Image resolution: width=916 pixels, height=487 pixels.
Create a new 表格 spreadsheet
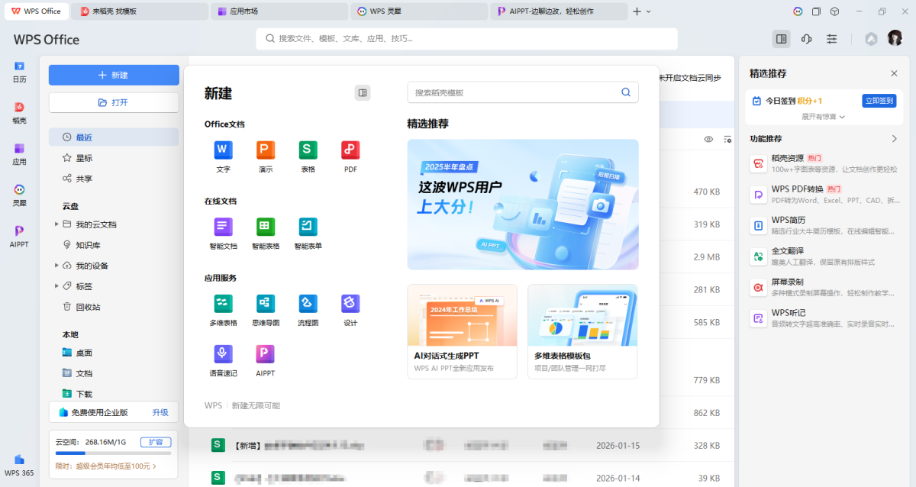tap(308, 150)
